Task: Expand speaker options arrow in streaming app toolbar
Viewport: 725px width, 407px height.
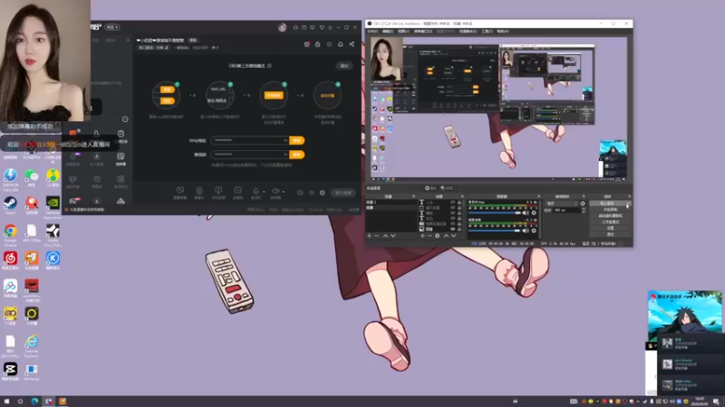Action: 284,192
